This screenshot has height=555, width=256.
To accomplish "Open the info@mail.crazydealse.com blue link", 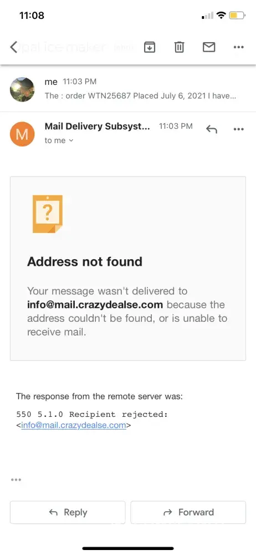I will [74, 425].
